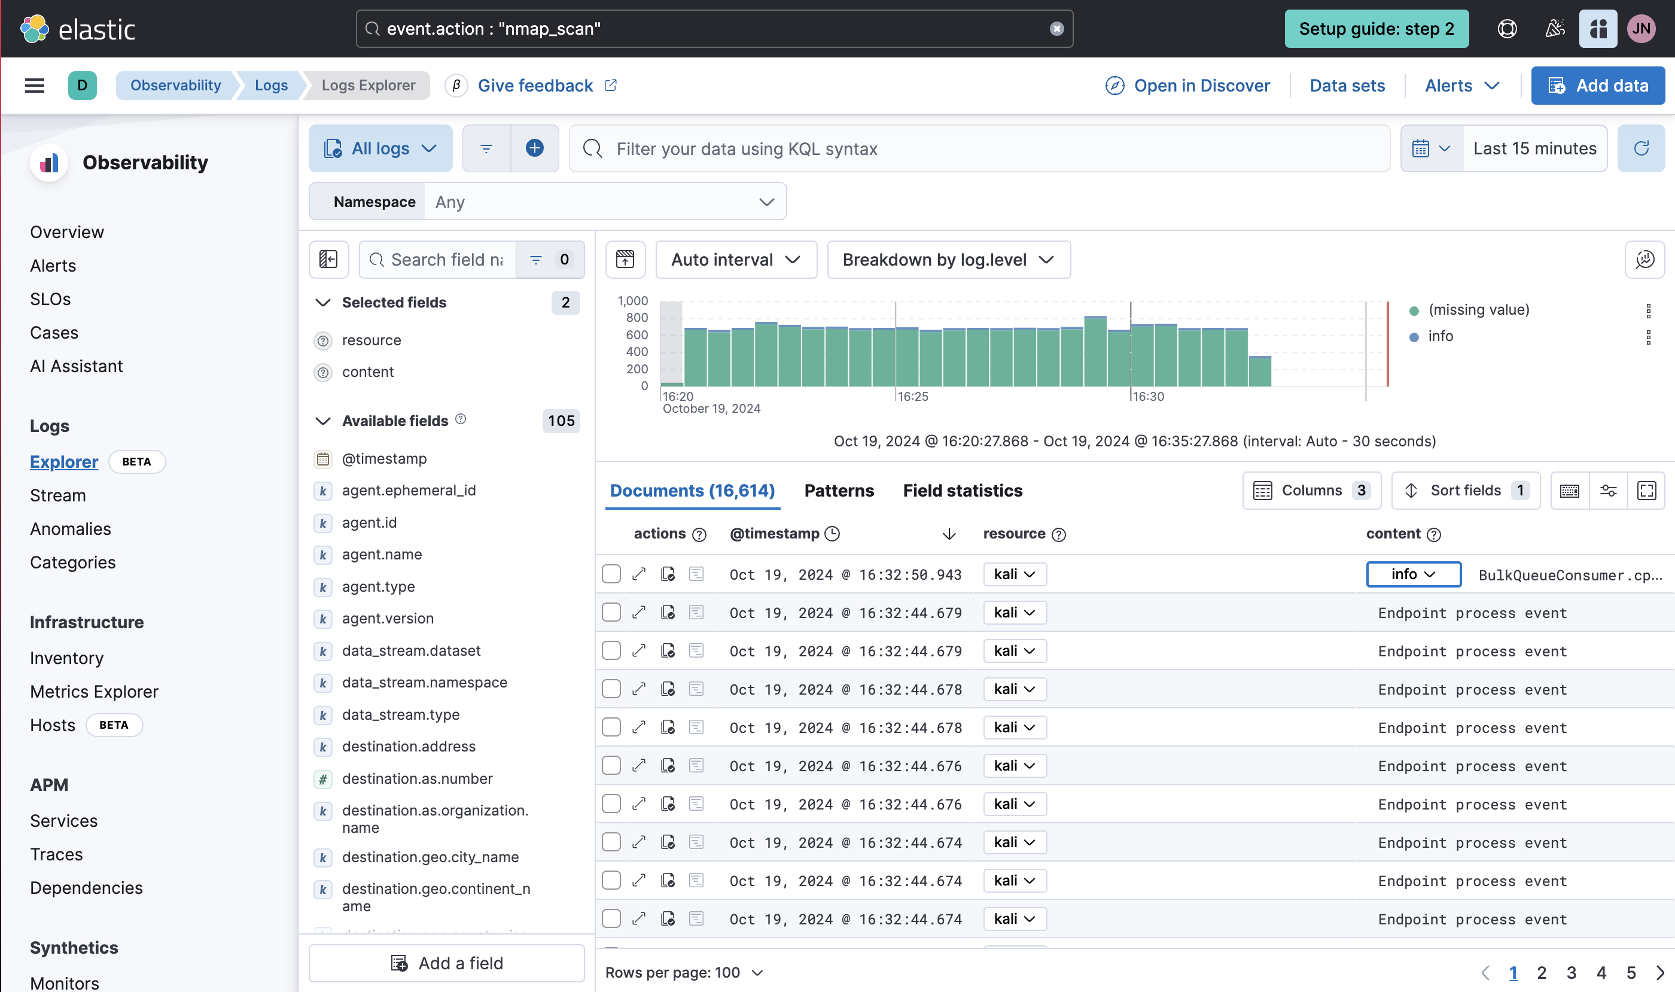Viewport: 1675px width, 992px height.
Task: Expand document at 16:32:50.943
Action: point(639,574)
